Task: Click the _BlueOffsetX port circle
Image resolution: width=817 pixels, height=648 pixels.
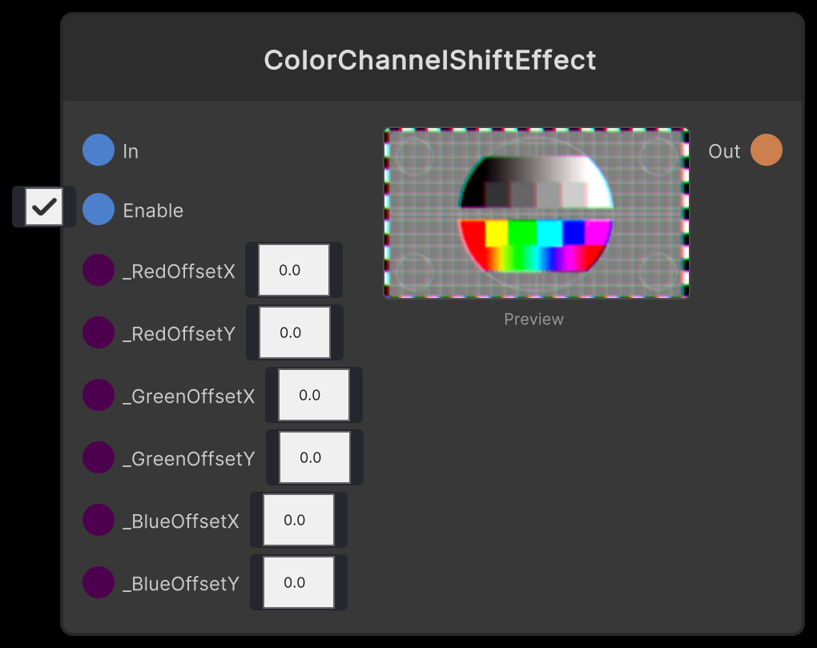Action: pos(98,520)
